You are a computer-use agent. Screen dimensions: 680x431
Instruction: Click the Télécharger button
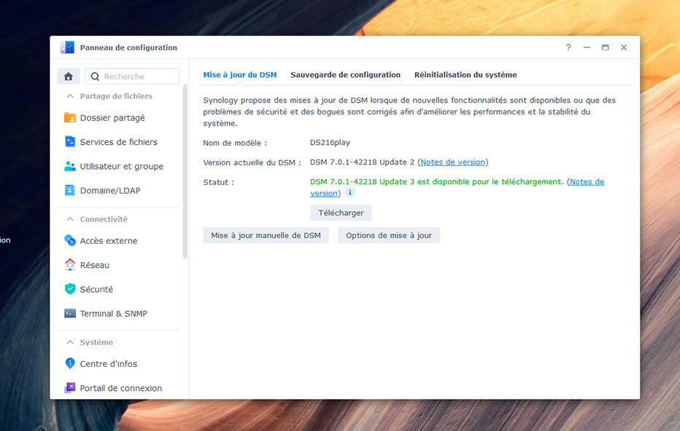pos(341,213)
